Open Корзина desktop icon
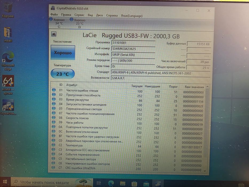The image size is (249, 187). tap(8, 10)
